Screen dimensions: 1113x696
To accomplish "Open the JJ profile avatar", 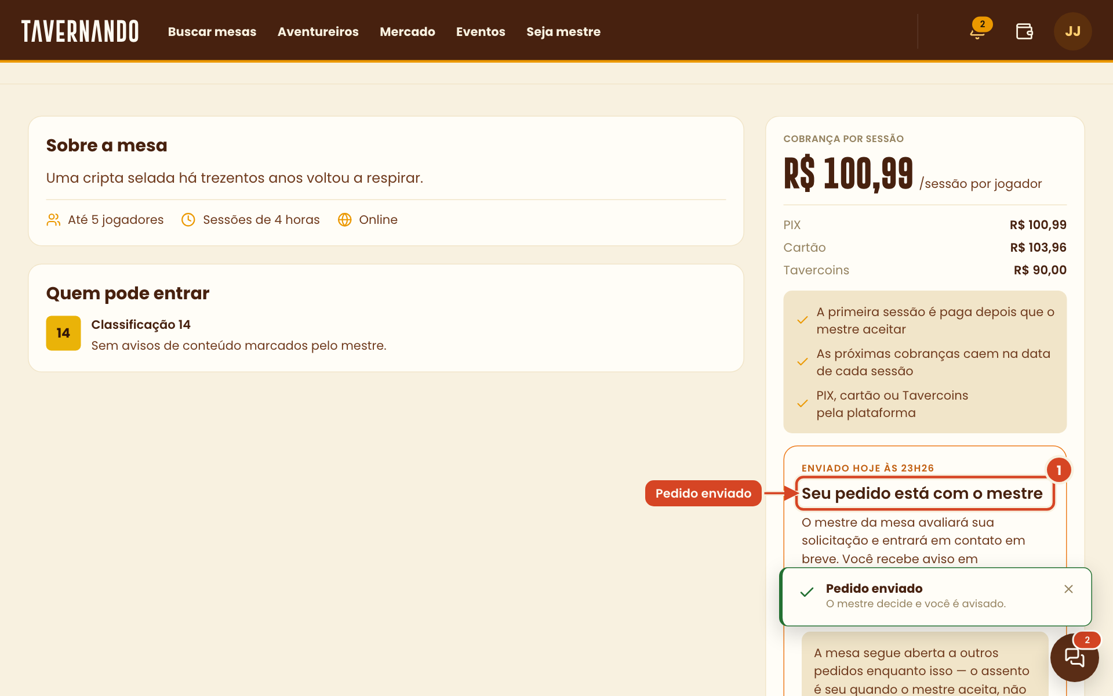I will (1072, 31).
